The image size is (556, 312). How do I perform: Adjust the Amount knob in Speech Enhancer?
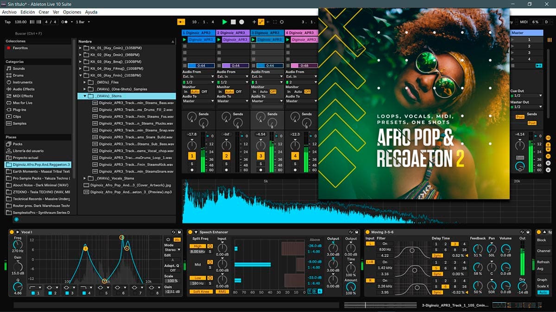(x=351, y=286)
